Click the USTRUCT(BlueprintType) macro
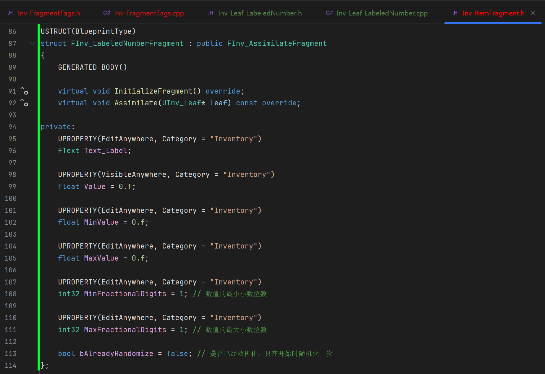The height and width of the screenshot is (374, 545). click(88, 31)
